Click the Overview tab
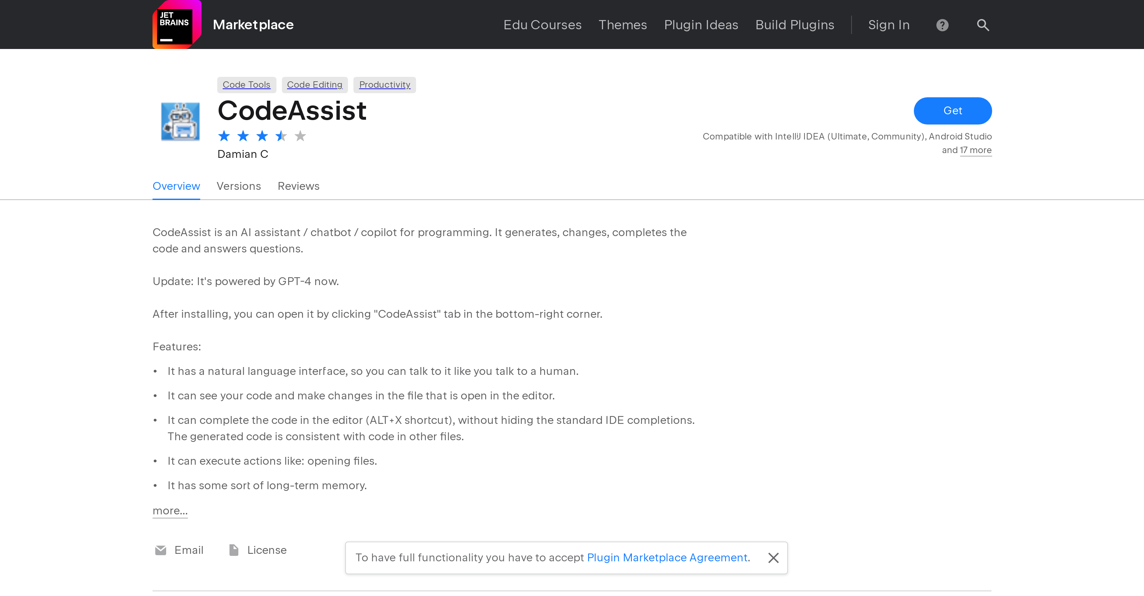This screenshot has height=596, width=1144. (x=176, y=185)
